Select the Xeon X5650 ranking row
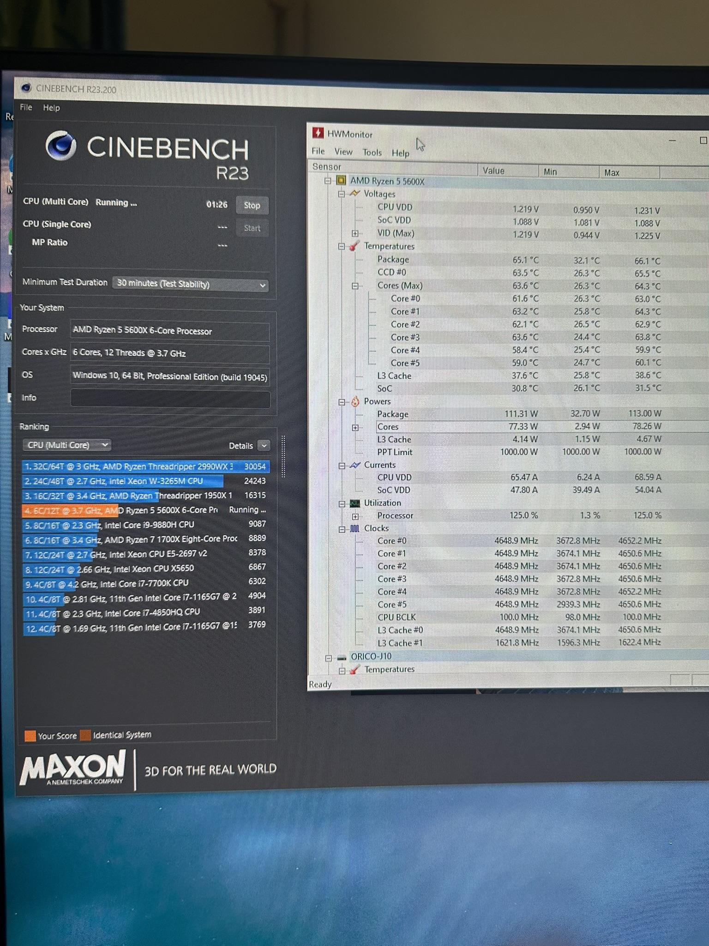 tap(145, 568)
